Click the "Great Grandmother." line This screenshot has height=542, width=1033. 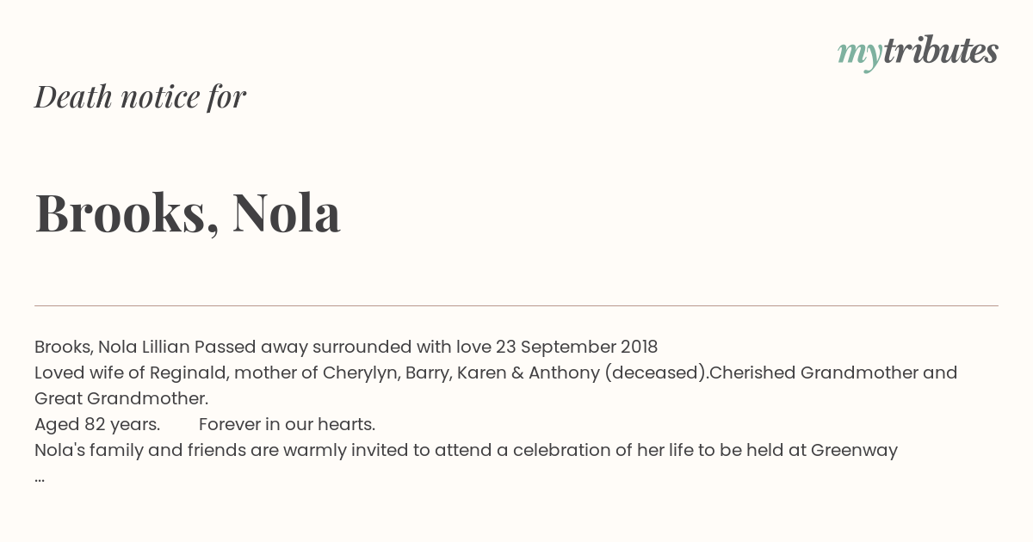[121, 398]
